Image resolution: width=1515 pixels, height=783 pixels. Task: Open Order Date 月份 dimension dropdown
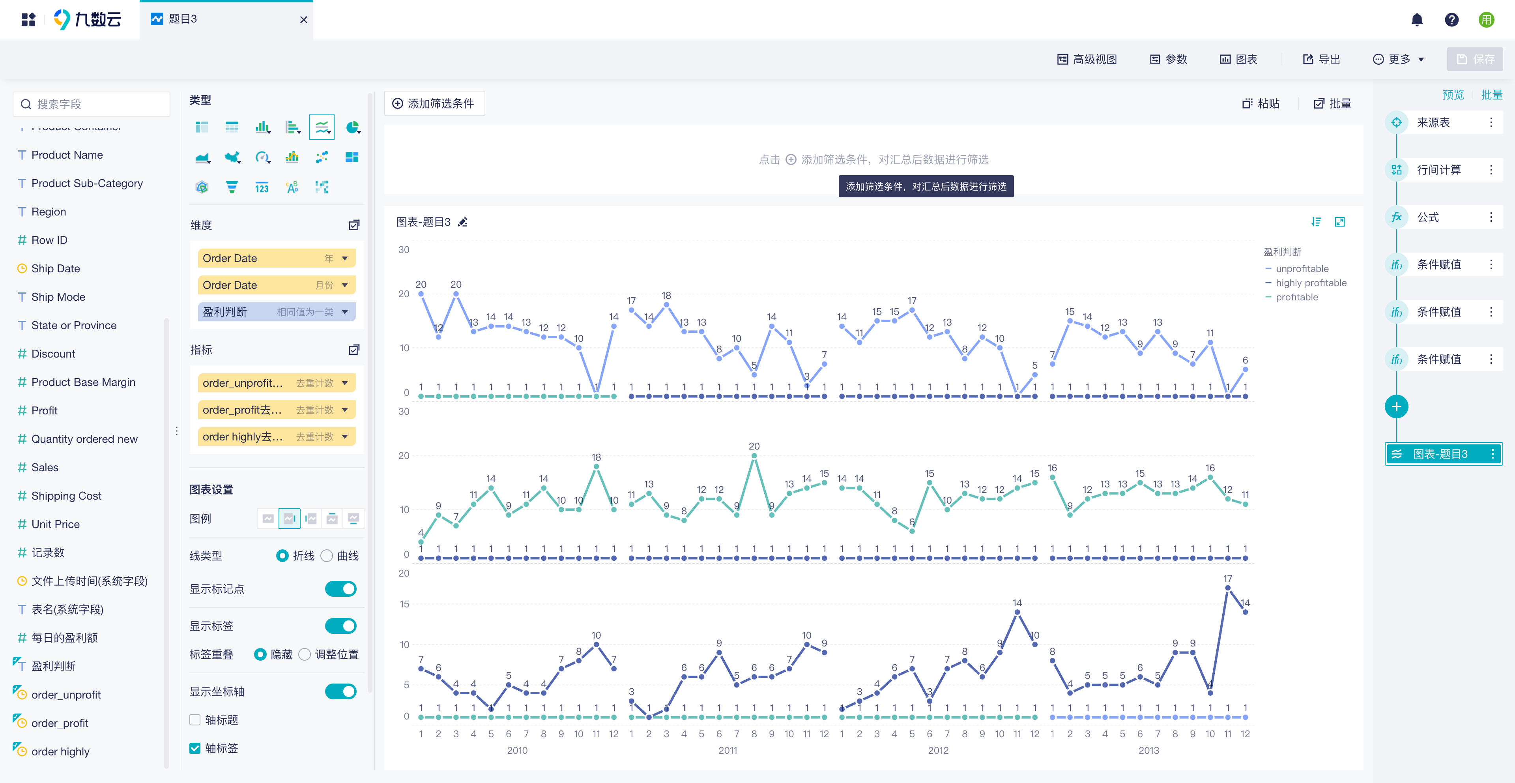click(345, 285)
